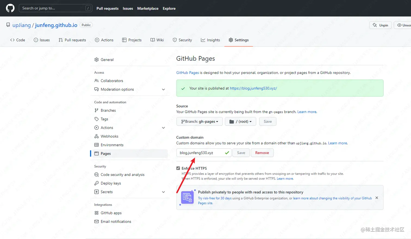Viewport: 411px width, 239px height.
Task: Click the GitHub Octocat logo
Action: click(x=10, y=8)
